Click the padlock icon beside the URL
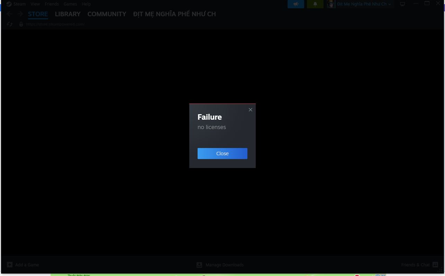This screenshot has height=276, width=445. 21,24
